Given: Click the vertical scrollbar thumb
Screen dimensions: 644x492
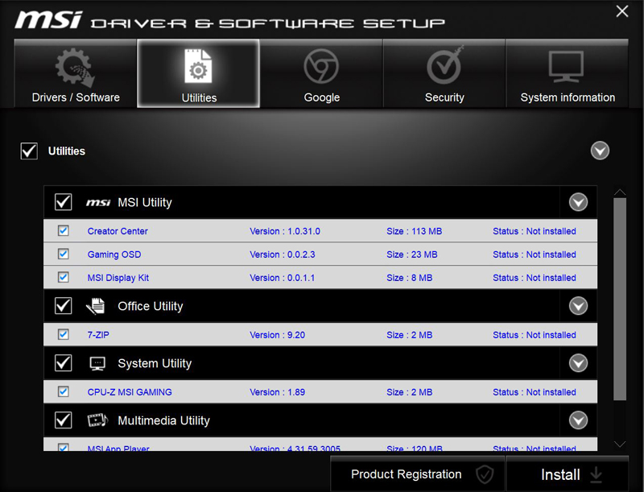Looking at the screenshot, I should [620, 299].
